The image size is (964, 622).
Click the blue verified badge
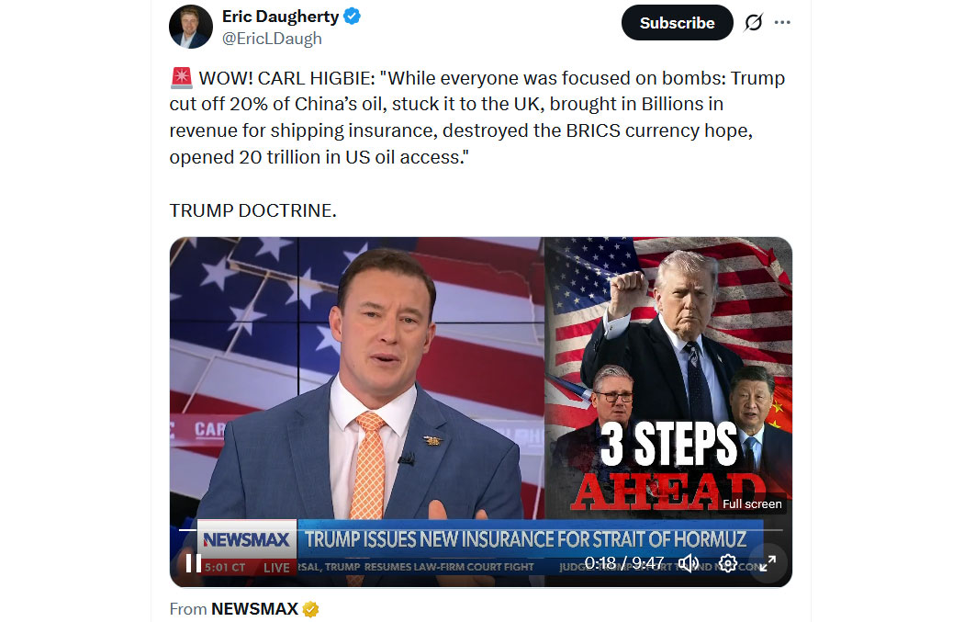pos(352,17)
